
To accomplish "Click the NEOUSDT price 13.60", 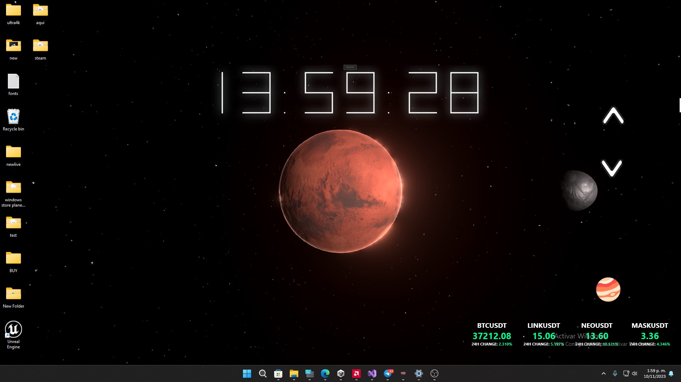I will [x=597, y=336].
